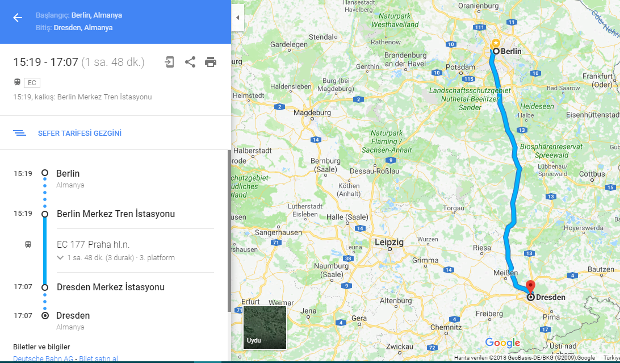Select the EC 177 Praha hl.n. train
620x363 pixels.
tap(93, 245)
